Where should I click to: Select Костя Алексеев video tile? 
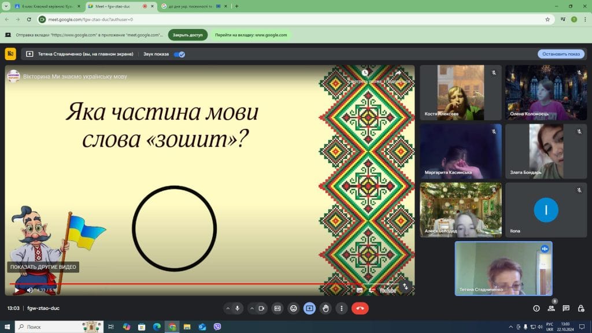click(461, 92)
